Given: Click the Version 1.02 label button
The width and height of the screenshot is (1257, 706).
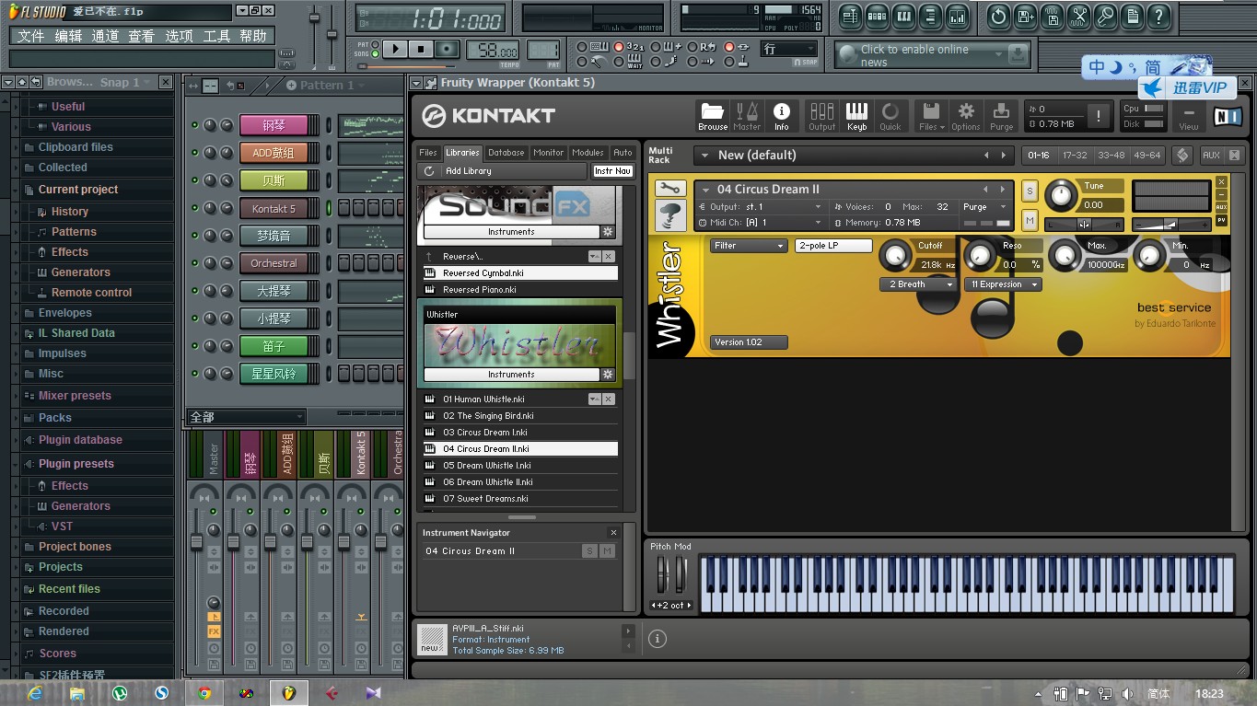Looking at the screenshot, I should pos(749,342).
